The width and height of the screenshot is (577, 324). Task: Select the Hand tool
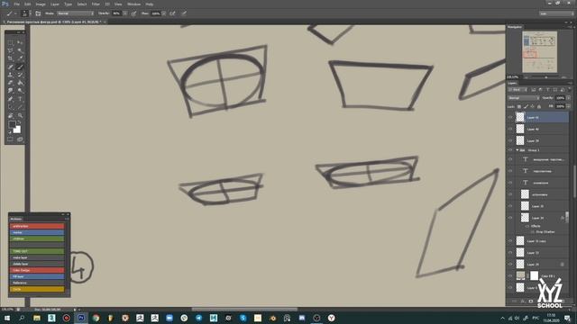pos(10,115)
